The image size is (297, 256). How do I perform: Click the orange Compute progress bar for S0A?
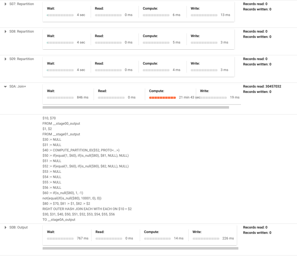[162, 98]
